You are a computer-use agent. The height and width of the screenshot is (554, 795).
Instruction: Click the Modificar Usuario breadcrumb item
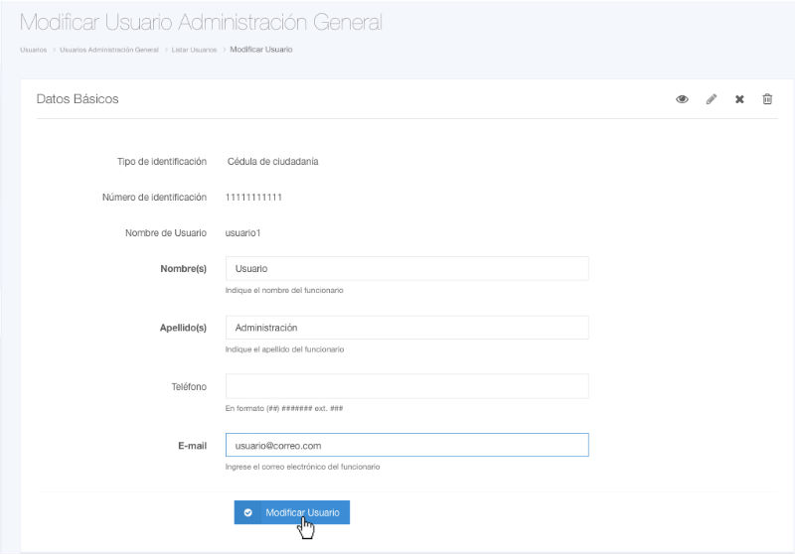(x=261, y=49)
